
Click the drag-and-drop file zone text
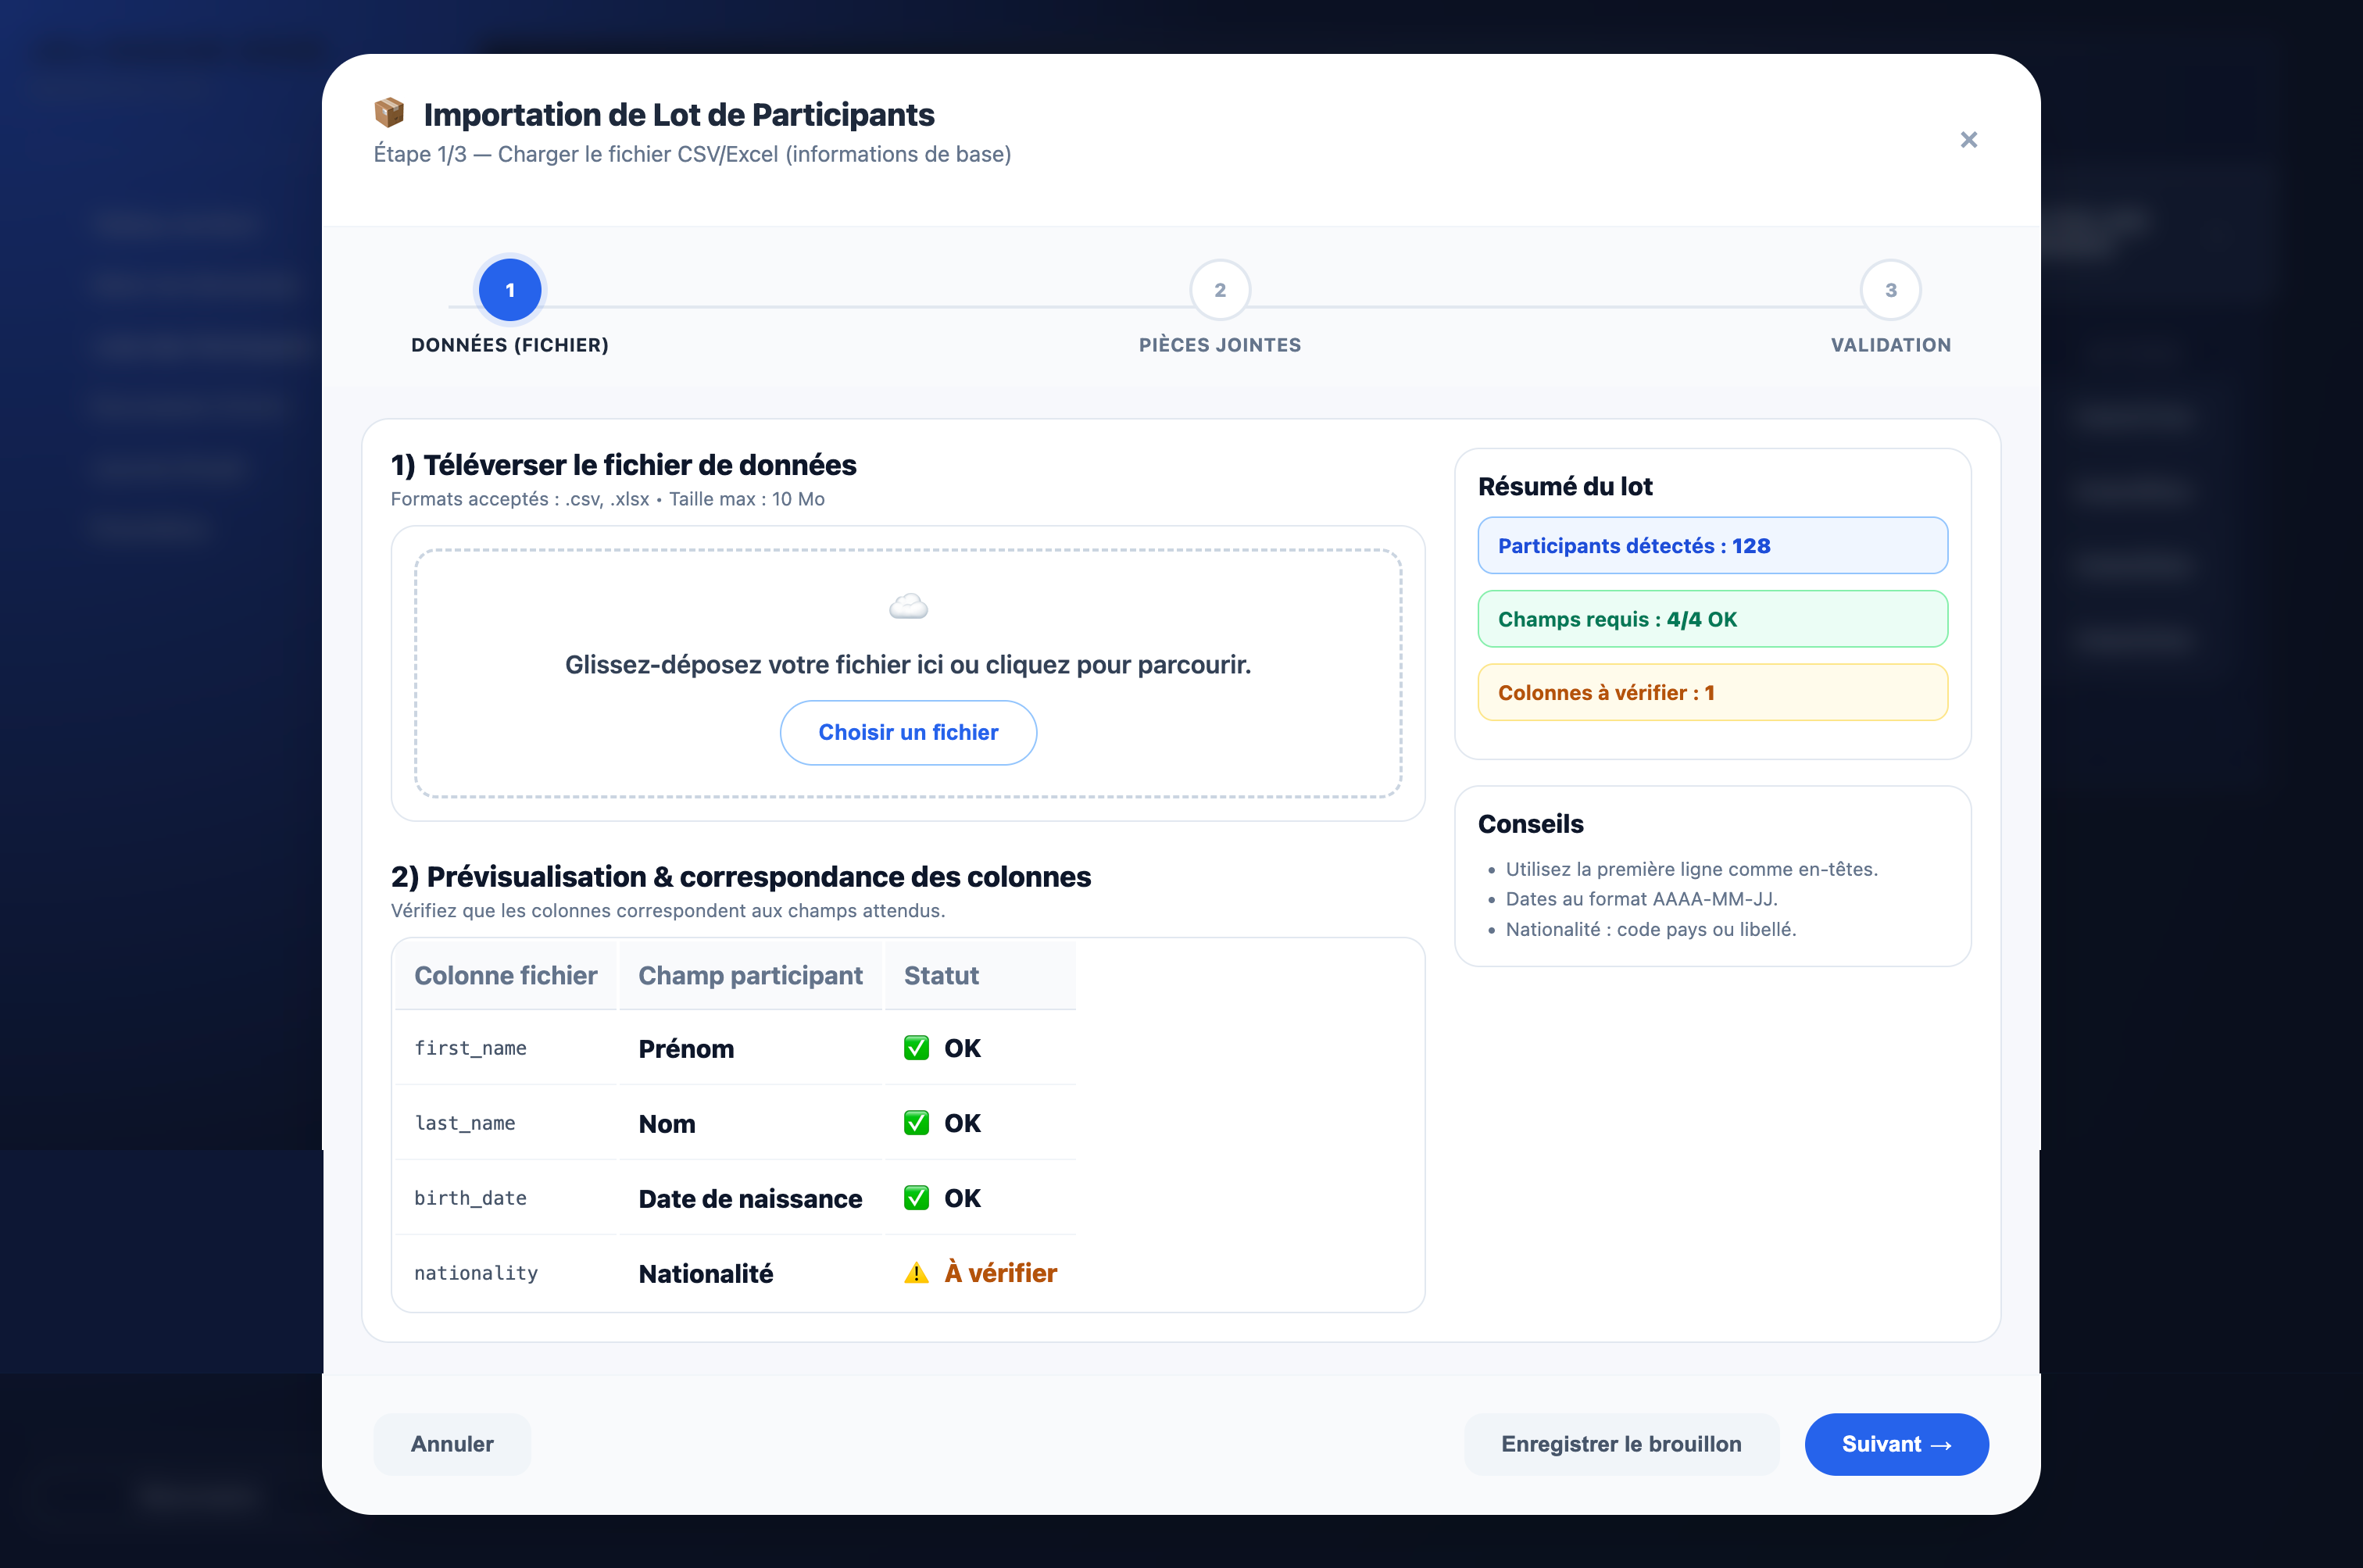[x=907, y=665]
